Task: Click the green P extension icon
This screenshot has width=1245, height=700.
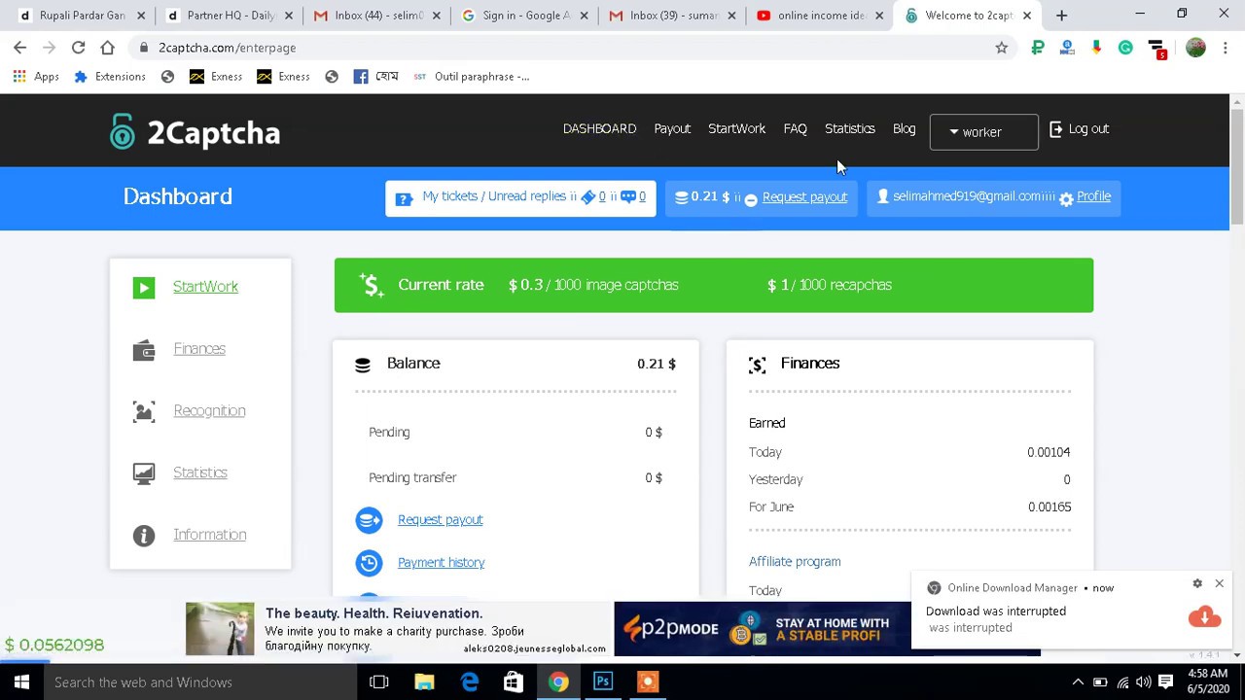Action: (1038, 48)
